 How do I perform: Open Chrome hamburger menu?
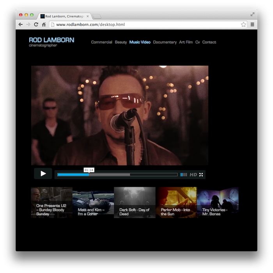click(x=252, y=25)
